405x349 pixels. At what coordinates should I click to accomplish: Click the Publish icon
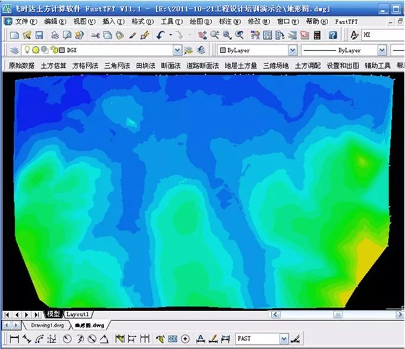point(80,35)
